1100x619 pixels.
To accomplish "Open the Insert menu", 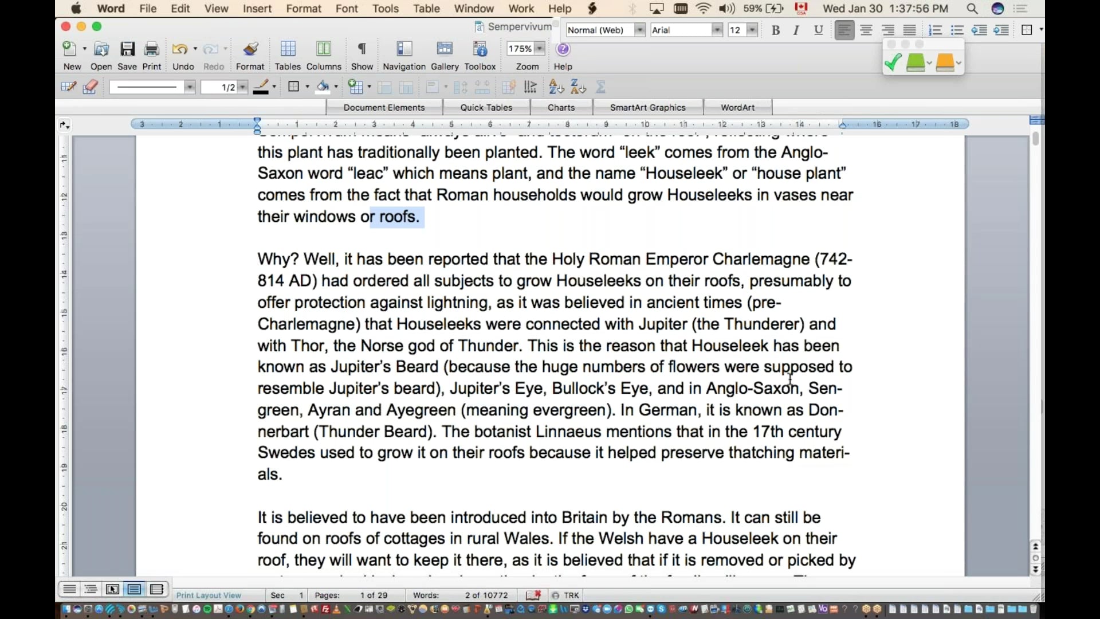I will pos(257,9).
